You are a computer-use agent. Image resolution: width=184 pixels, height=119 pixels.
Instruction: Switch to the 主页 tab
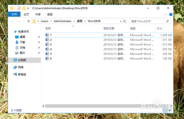coord(26,14)
